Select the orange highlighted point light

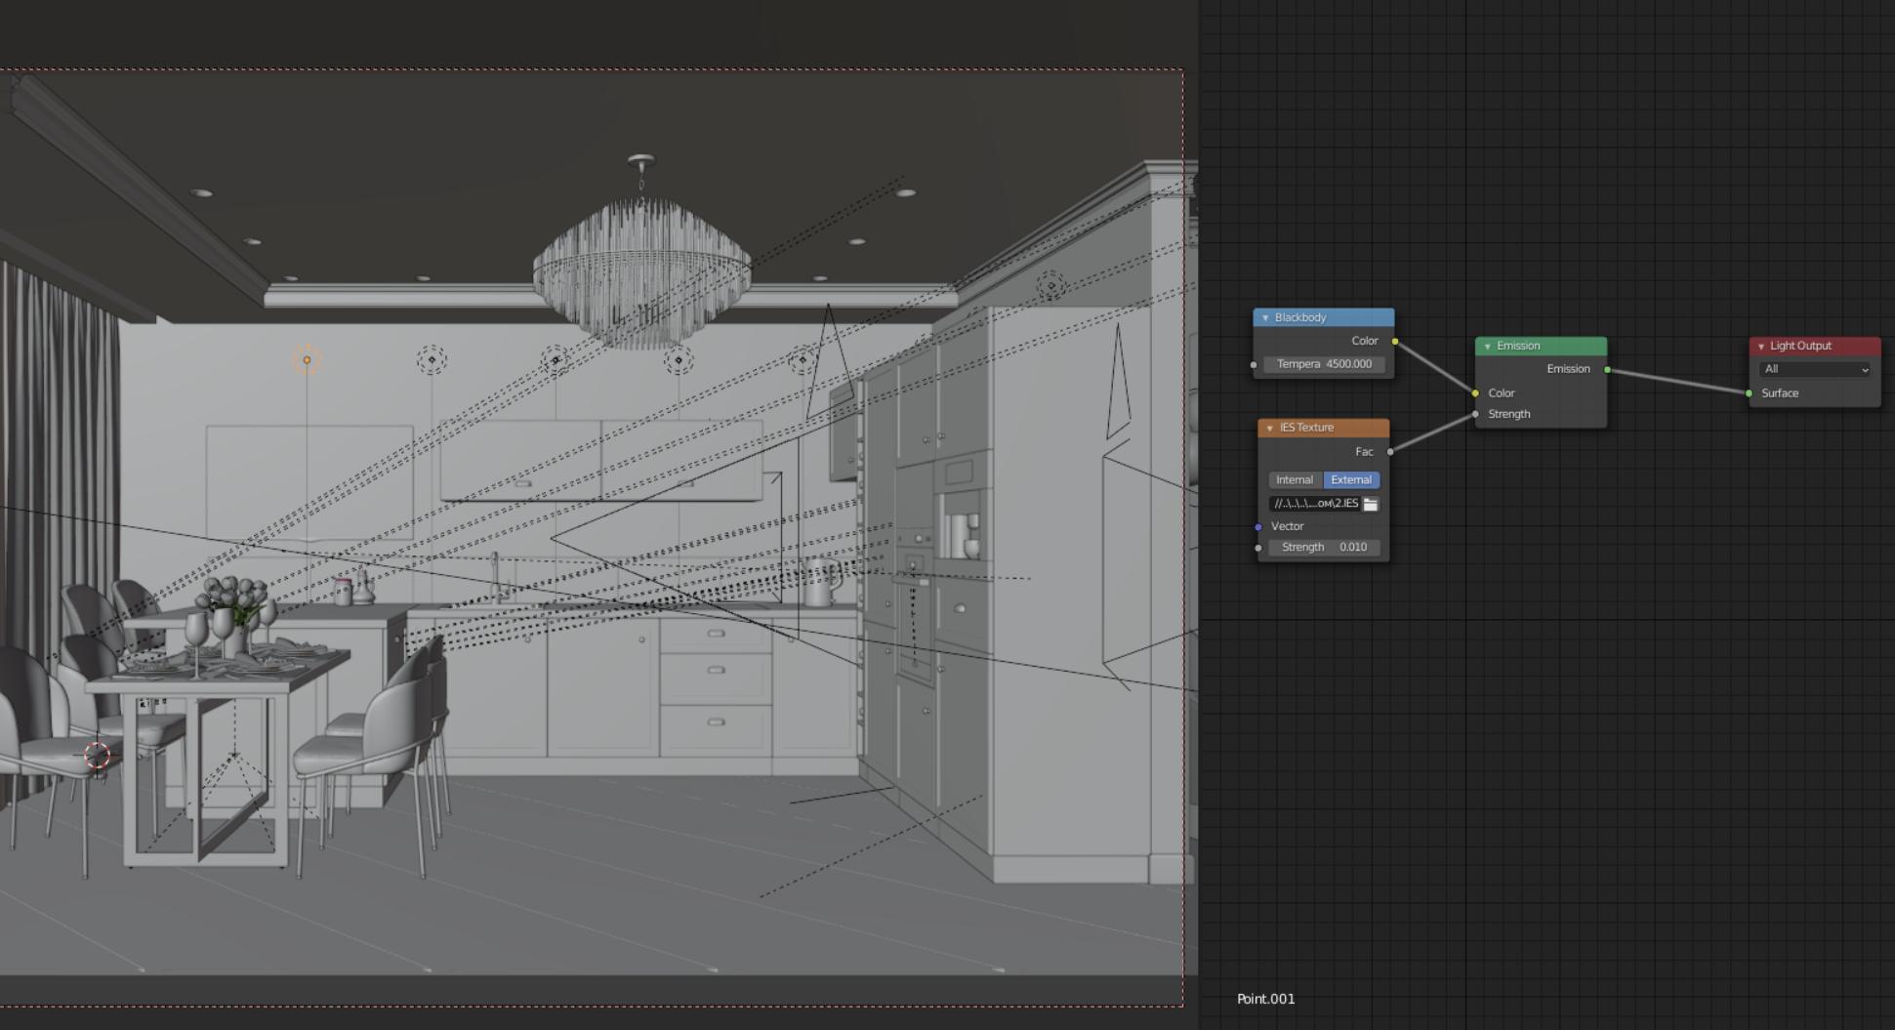click(x=307, y=360)
